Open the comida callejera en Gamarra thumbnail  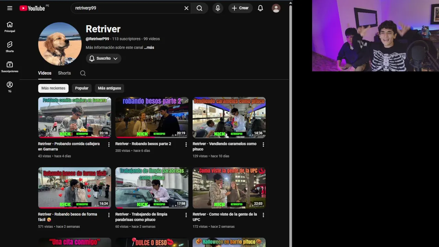74,117
